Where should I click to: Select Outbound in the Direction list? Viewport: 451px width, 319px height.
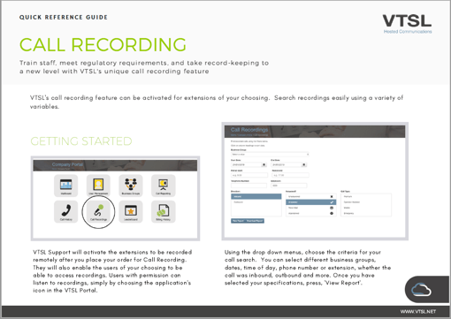[256, 202]
